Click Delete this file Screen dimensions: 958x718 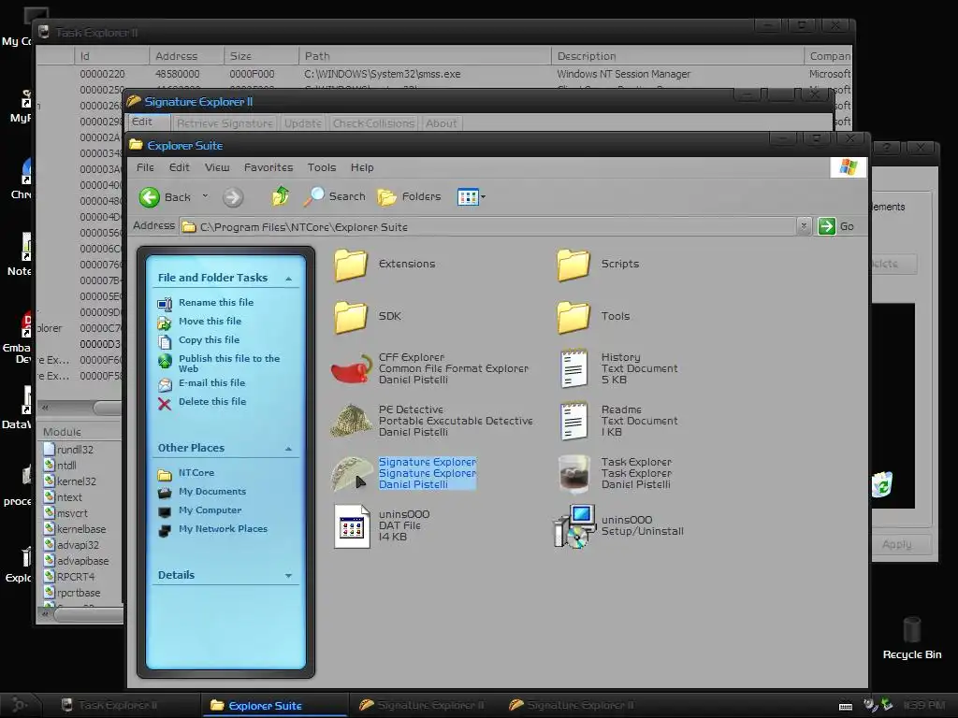point(212,402)
